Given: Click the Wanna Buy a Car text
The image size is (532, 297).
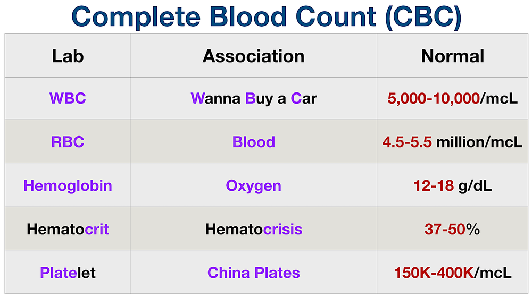Looking at the screenshot, I should pyautogui.click(x=253, y=98).
